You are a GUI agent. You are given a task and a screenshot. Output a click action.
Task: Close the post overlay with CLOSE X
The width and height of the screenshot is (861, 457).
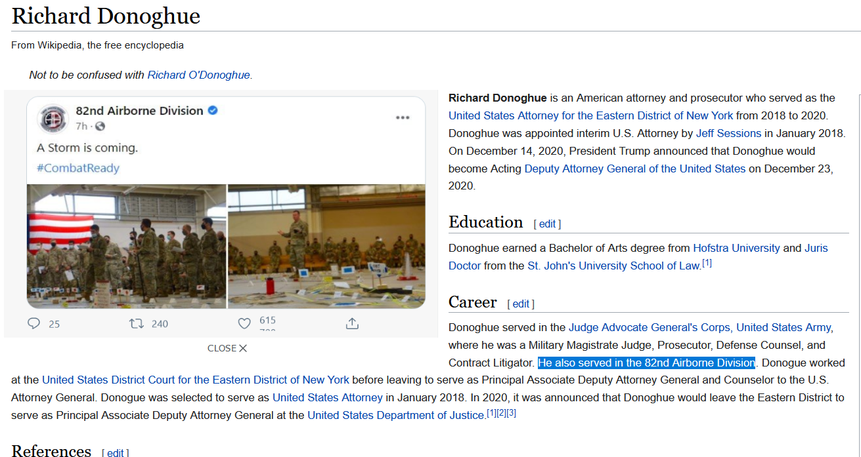click(227, 348)
